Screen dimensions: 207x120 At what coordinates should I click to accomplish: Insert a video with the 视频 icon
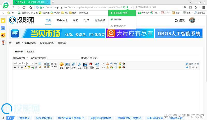click(x=85, y=66)
